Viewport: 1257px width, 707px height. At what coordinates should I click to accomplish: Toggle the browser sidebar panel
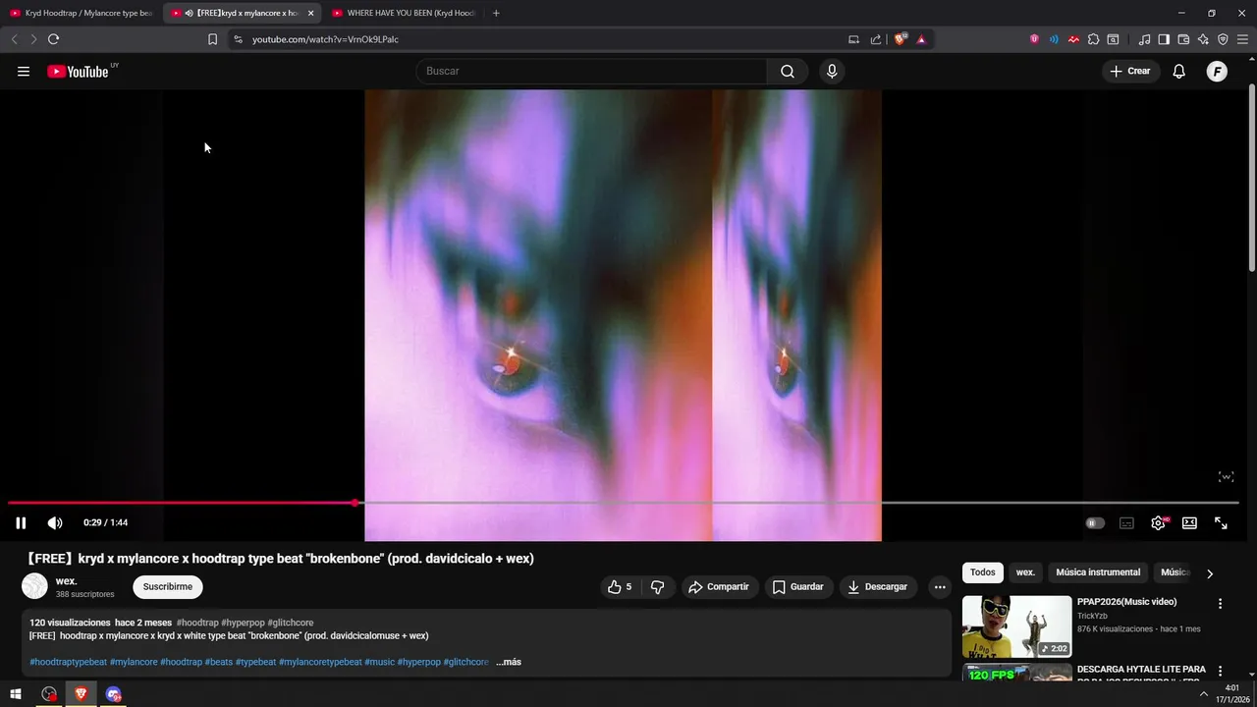(x=1164, y=39)
